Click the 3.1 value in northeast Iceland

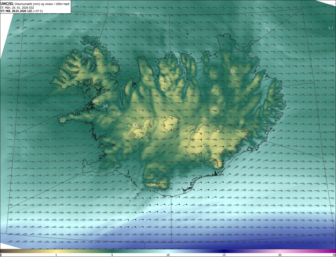tap(233, 71)
